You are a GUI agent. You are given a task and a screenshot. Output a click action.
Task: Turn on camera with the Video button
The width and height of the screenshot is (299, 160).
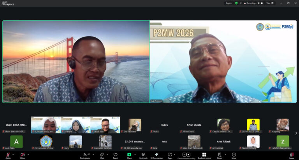tap(22, 155)
